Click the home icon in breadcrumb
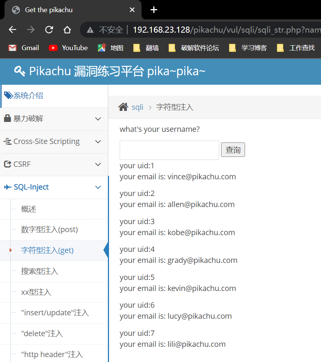The image size is (321, 362). coord(123,107)
